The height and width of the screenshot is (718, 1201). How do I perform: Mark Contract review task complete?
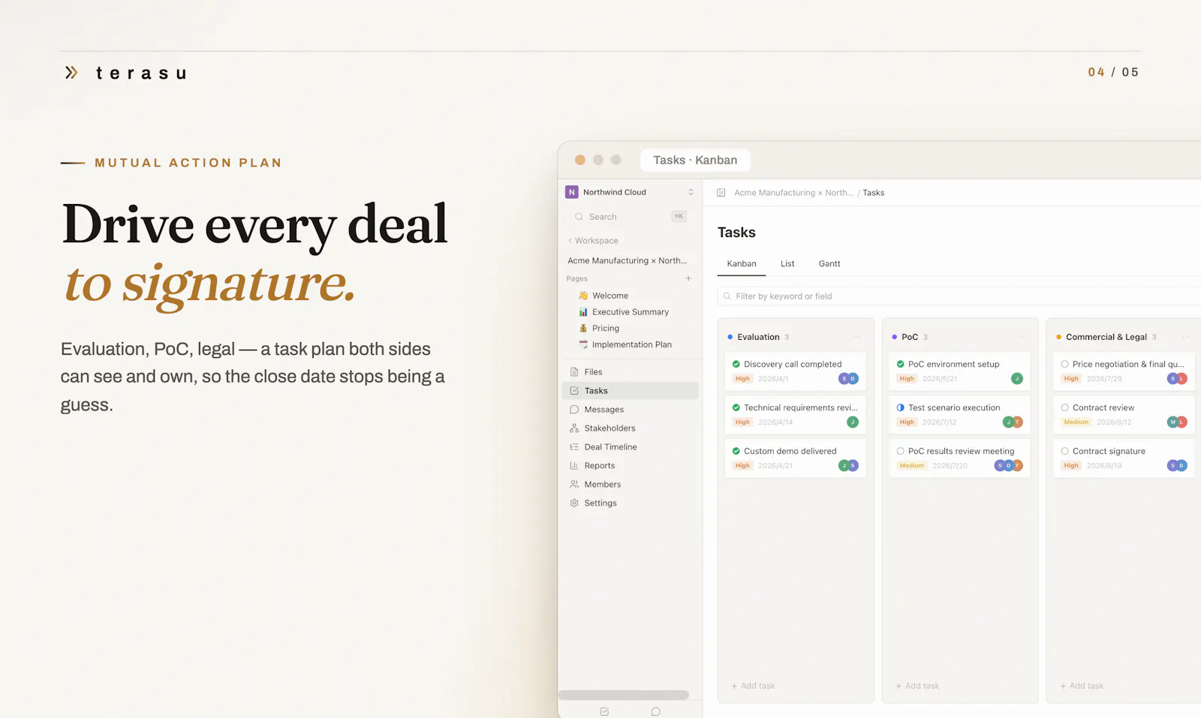pos(1064,408)
